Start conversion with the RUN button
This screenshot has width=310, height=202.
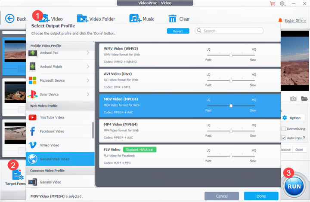click(x=294, y=187)
